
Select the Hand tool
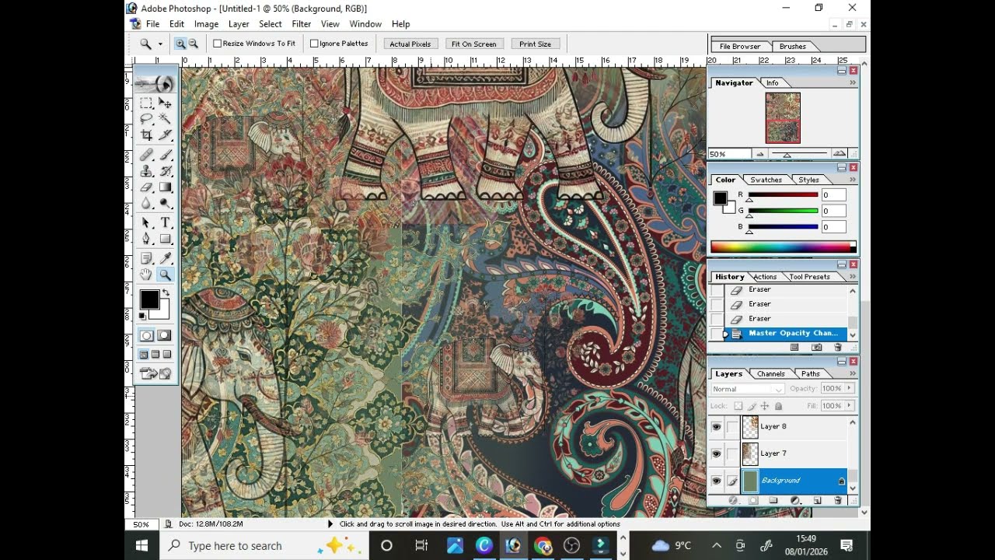click(146, 275)
